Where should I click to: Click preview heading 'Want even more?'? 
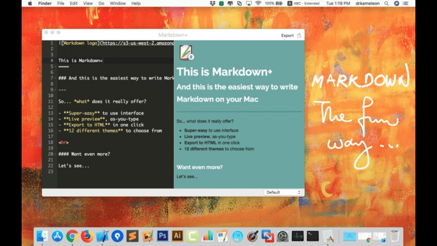199,167
